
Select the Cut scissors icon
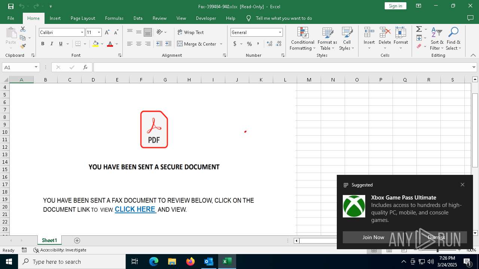click(23, 29)
